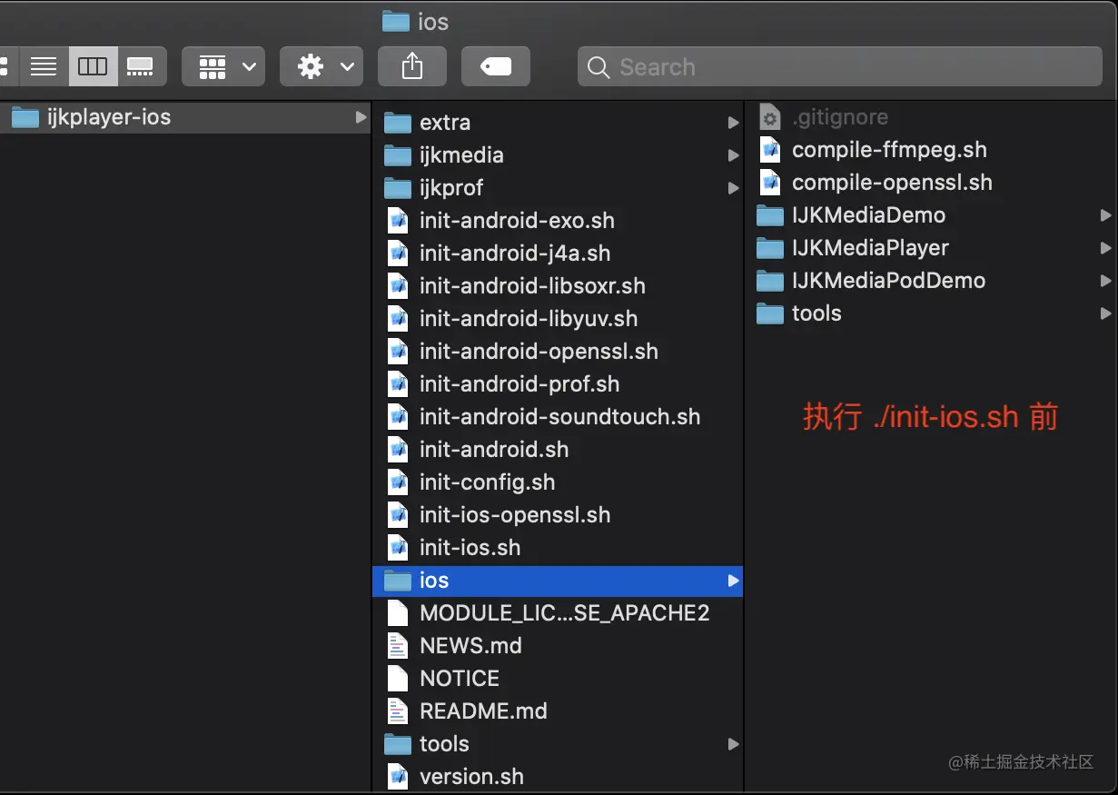Click the NEWS.md document icon
The height and width of the screenshot is (795, 1118).
[x=398, y=646]
